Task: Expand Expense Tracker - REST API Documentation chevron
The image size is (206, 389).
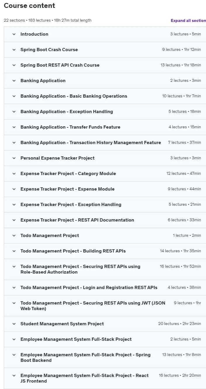Action: pos(14,220)
